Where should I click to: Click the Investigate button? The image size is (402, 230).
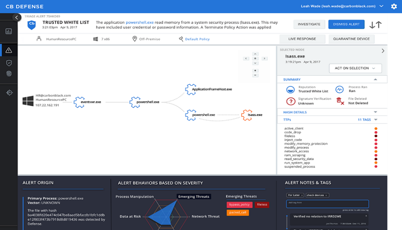coord(309,24)
